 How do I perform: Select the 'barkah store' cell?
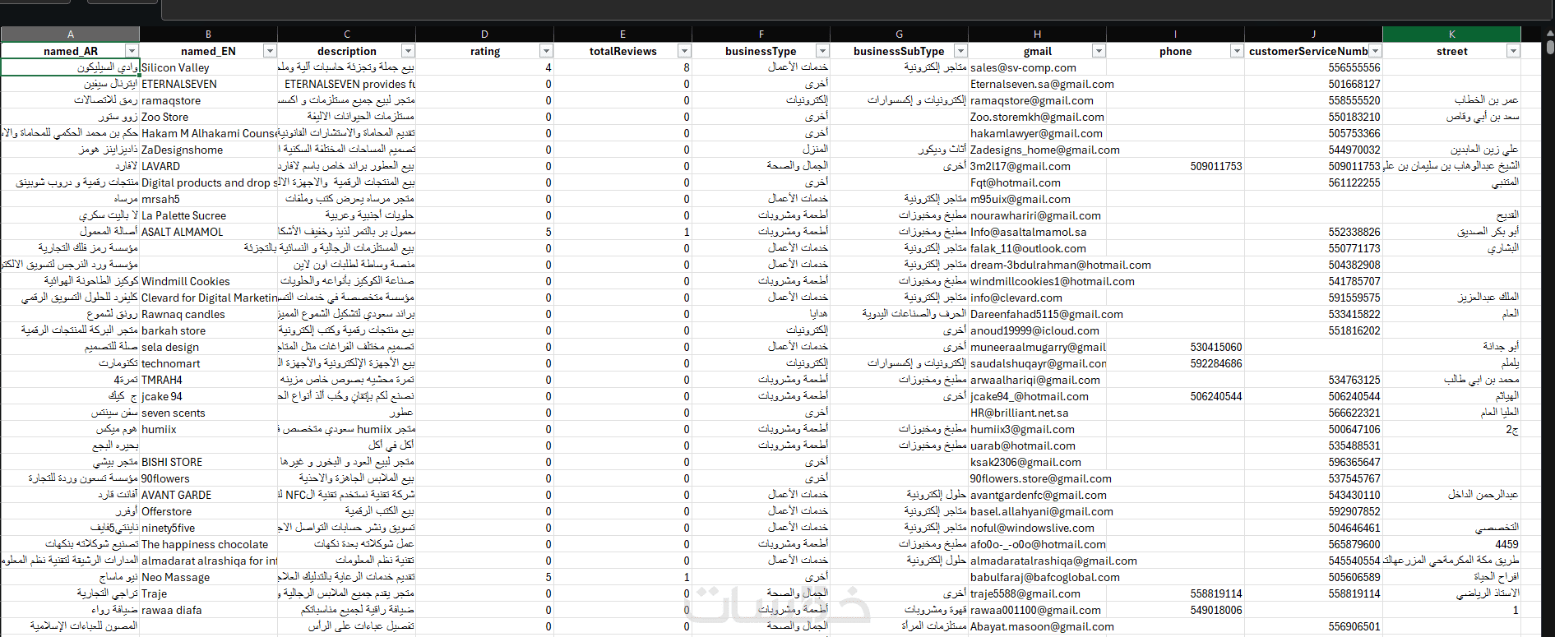(209, 330)
